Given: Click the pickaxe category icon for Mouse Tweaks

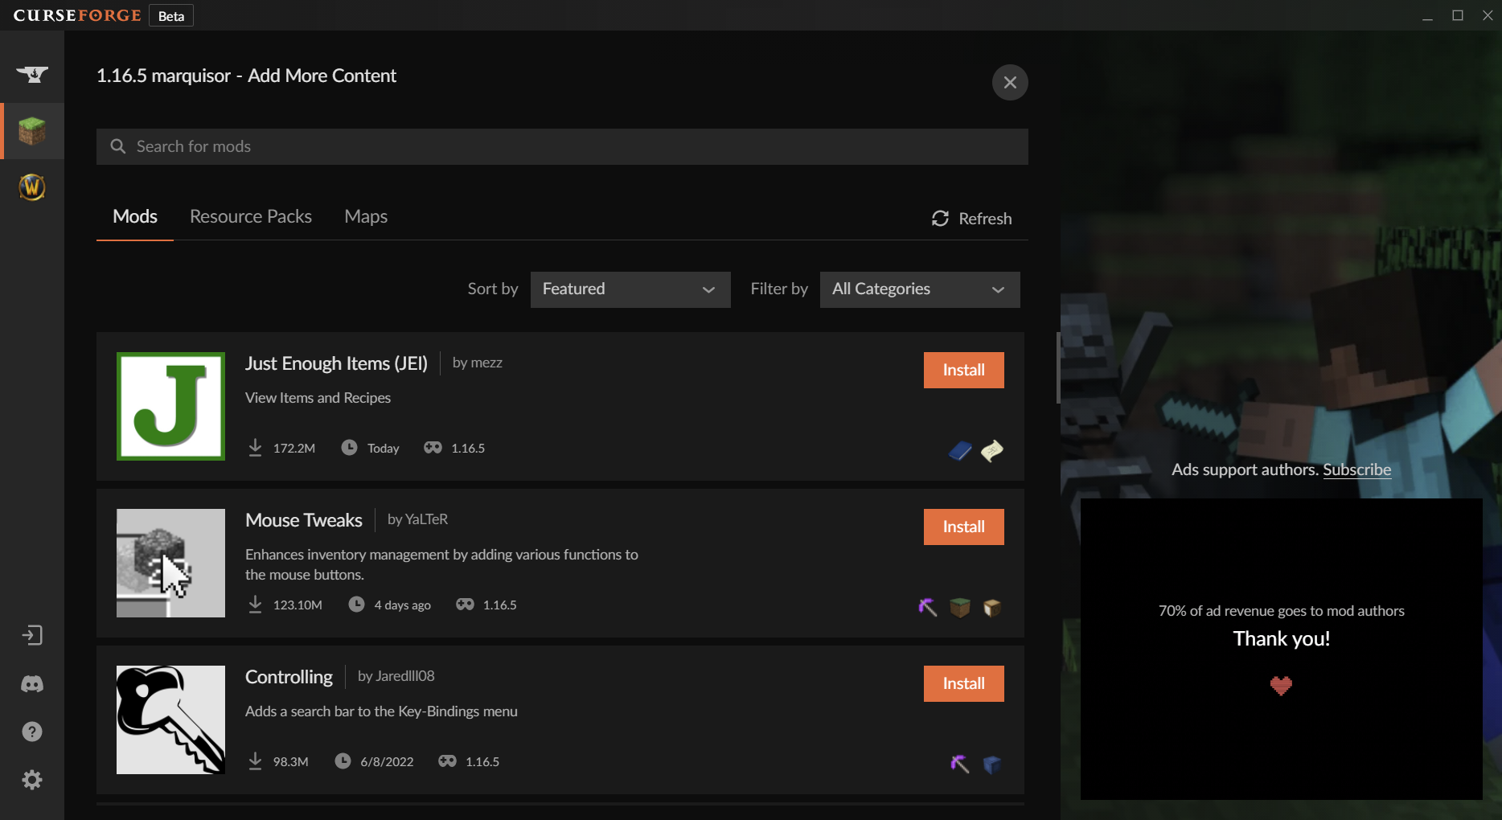Looking at the screenshot, I should pyautogui.click(x=928, y=608).
